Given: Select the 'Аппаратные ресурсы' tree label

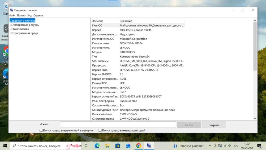Looking at the screenshot, I should (x=26, y=25).
